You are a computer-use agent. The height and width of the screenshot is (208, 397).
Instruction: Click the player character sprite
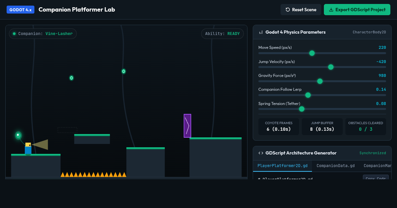28,148
